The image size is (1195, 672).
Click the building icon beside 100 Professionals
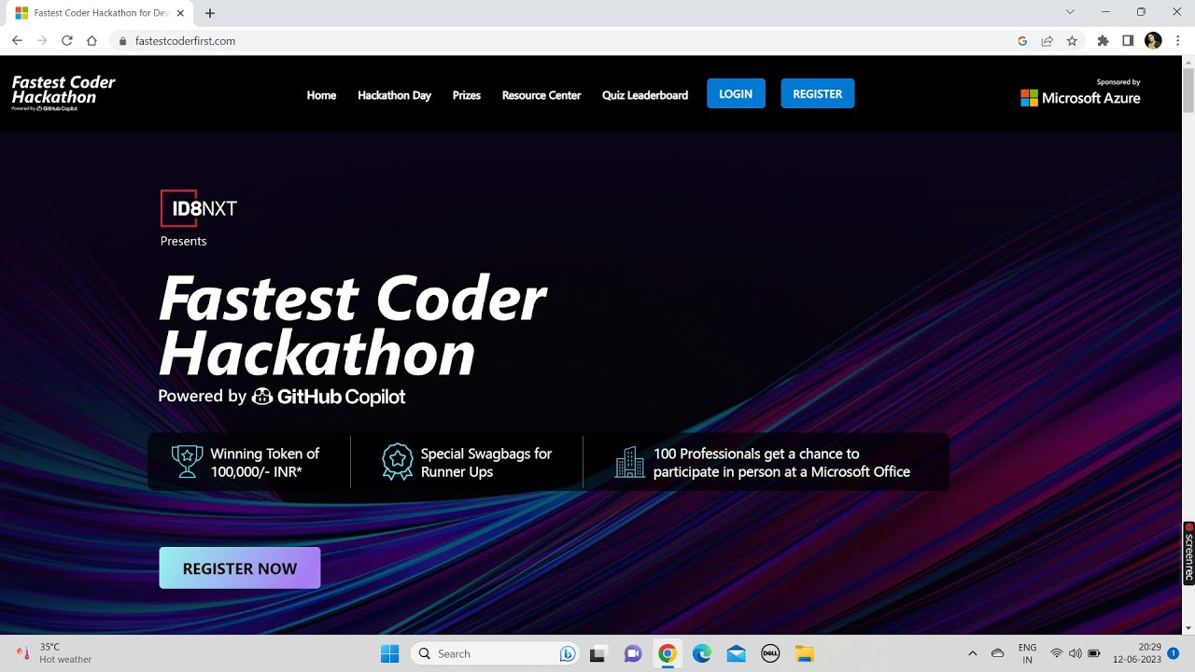[x=629, y=462]
